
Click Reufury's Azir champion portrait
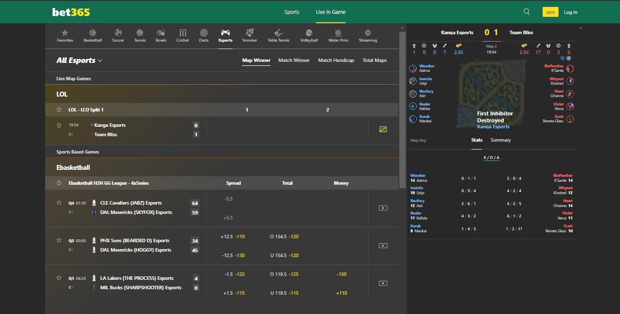(x=413, y=94)
